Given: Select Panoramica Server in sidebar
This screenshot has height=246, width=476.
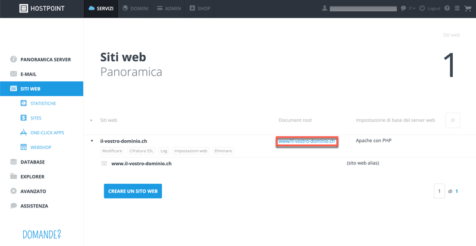Looking at the screenshot, I should [x=42, y=59].
